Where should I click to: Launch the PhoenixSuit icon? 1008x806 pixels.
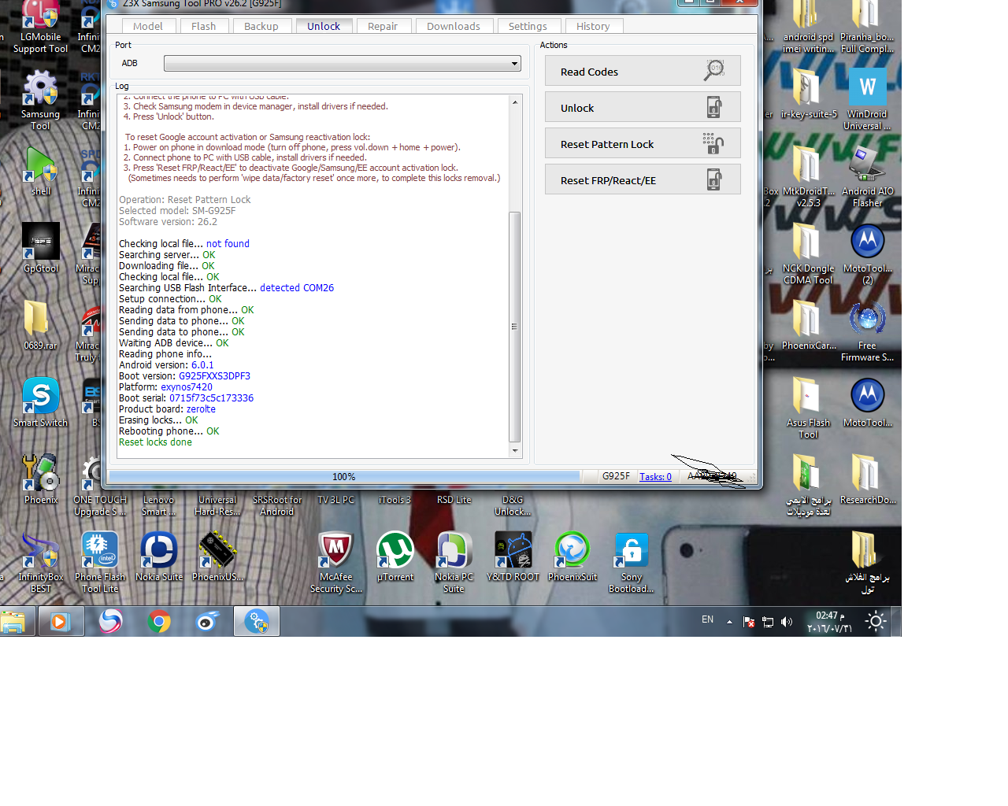pyautogui.click(x=573, y=556)
